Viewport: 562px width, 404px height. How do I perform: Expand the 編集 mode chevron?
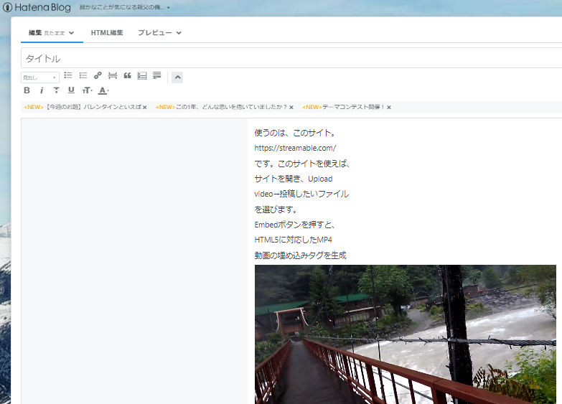(x=71, y=33)
